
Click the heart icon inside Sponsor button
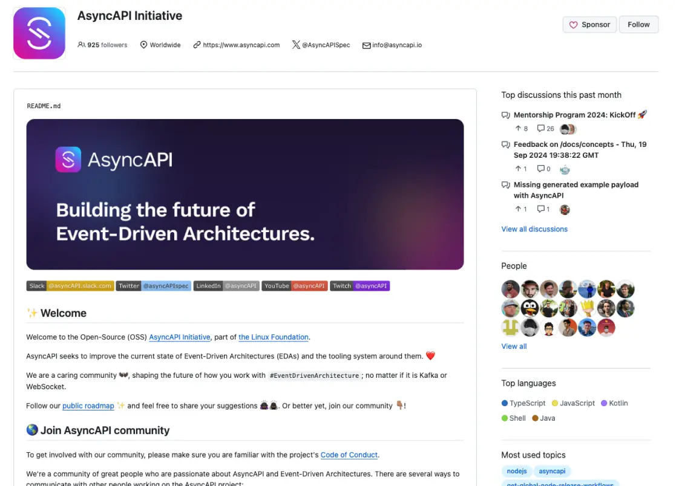point(574,24)
